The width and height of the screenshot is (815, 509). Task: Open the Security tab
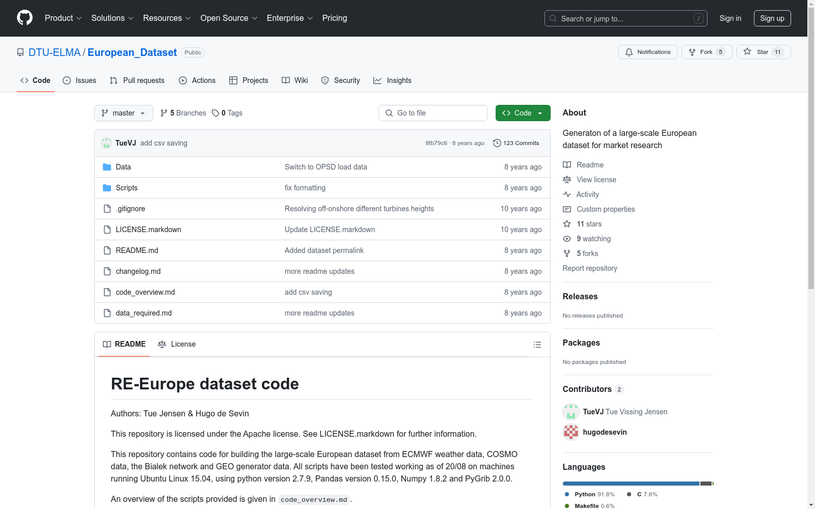[x=341, y=80]
